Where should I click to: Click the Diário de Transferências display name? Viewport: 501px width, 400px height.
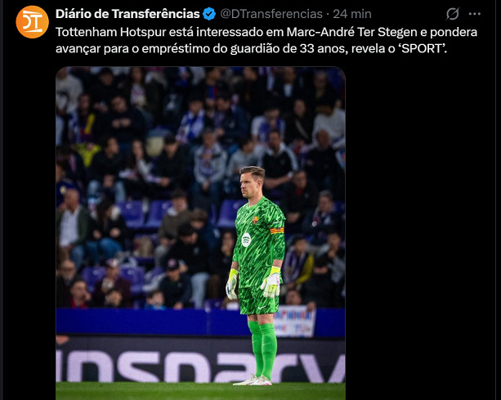tap(127, 14)
